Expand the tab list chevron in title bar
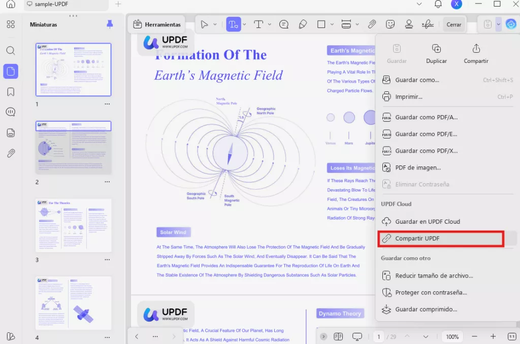Screen dimensions: 520x344 pos(419,4)
